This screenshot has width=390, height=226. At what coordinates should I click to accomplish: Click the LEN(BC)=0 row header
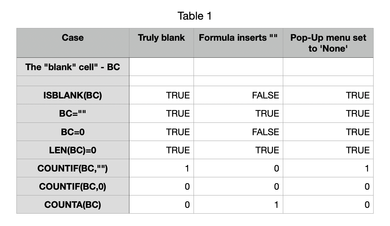point(73,150)
